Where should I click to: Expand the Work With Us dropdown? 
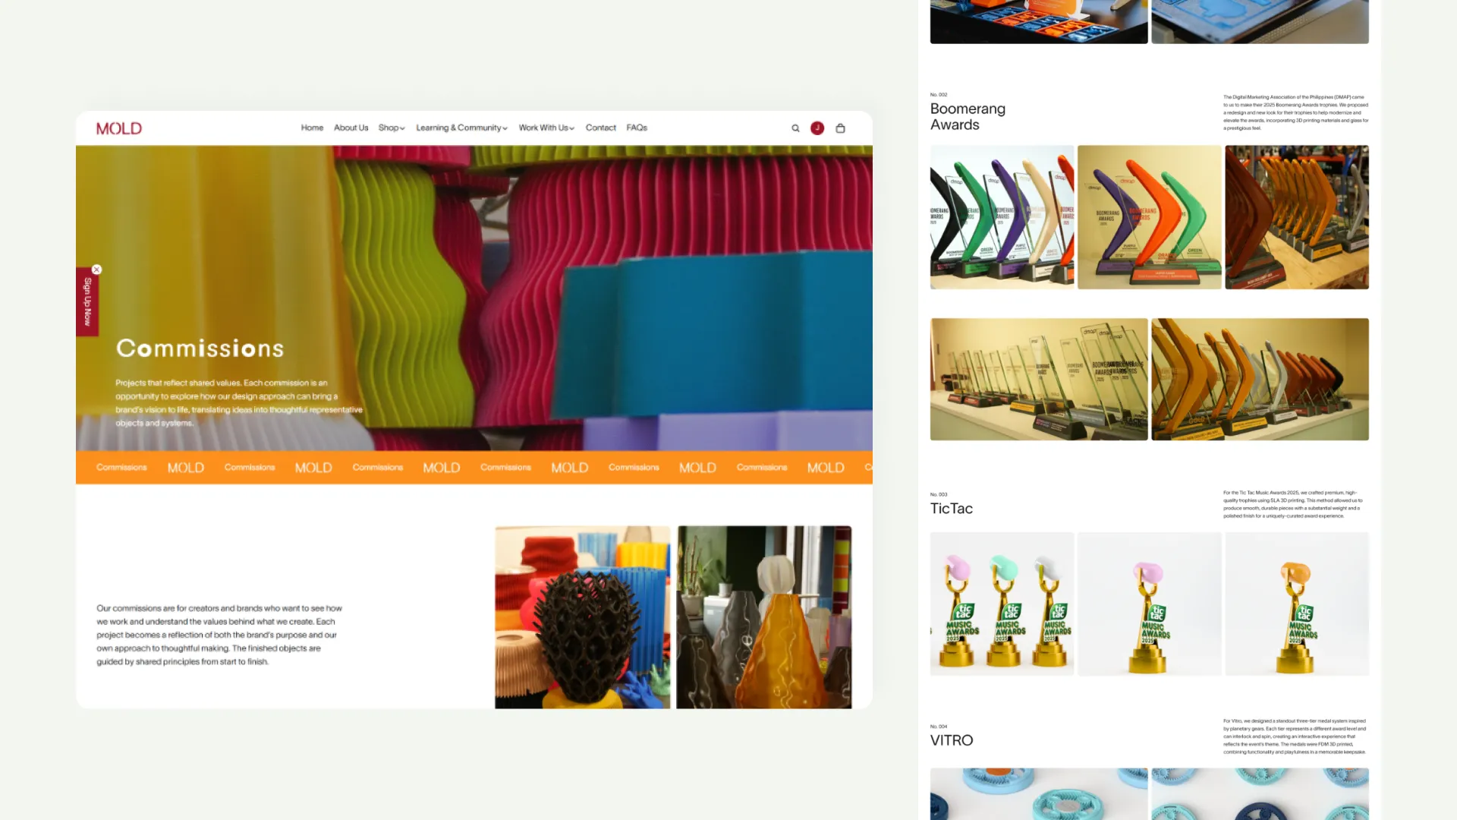(546, 128)
